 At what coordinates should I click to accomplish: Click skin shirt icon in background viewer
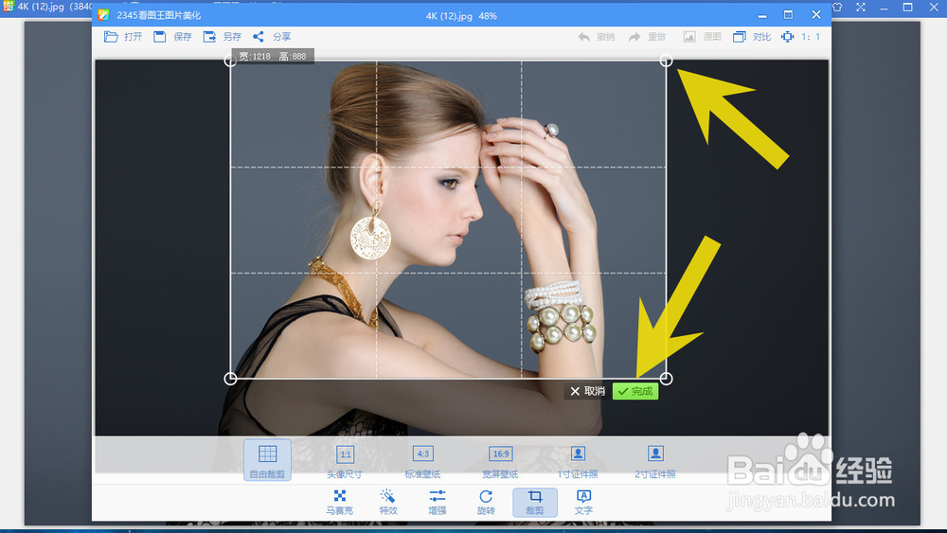click(838, 8)
